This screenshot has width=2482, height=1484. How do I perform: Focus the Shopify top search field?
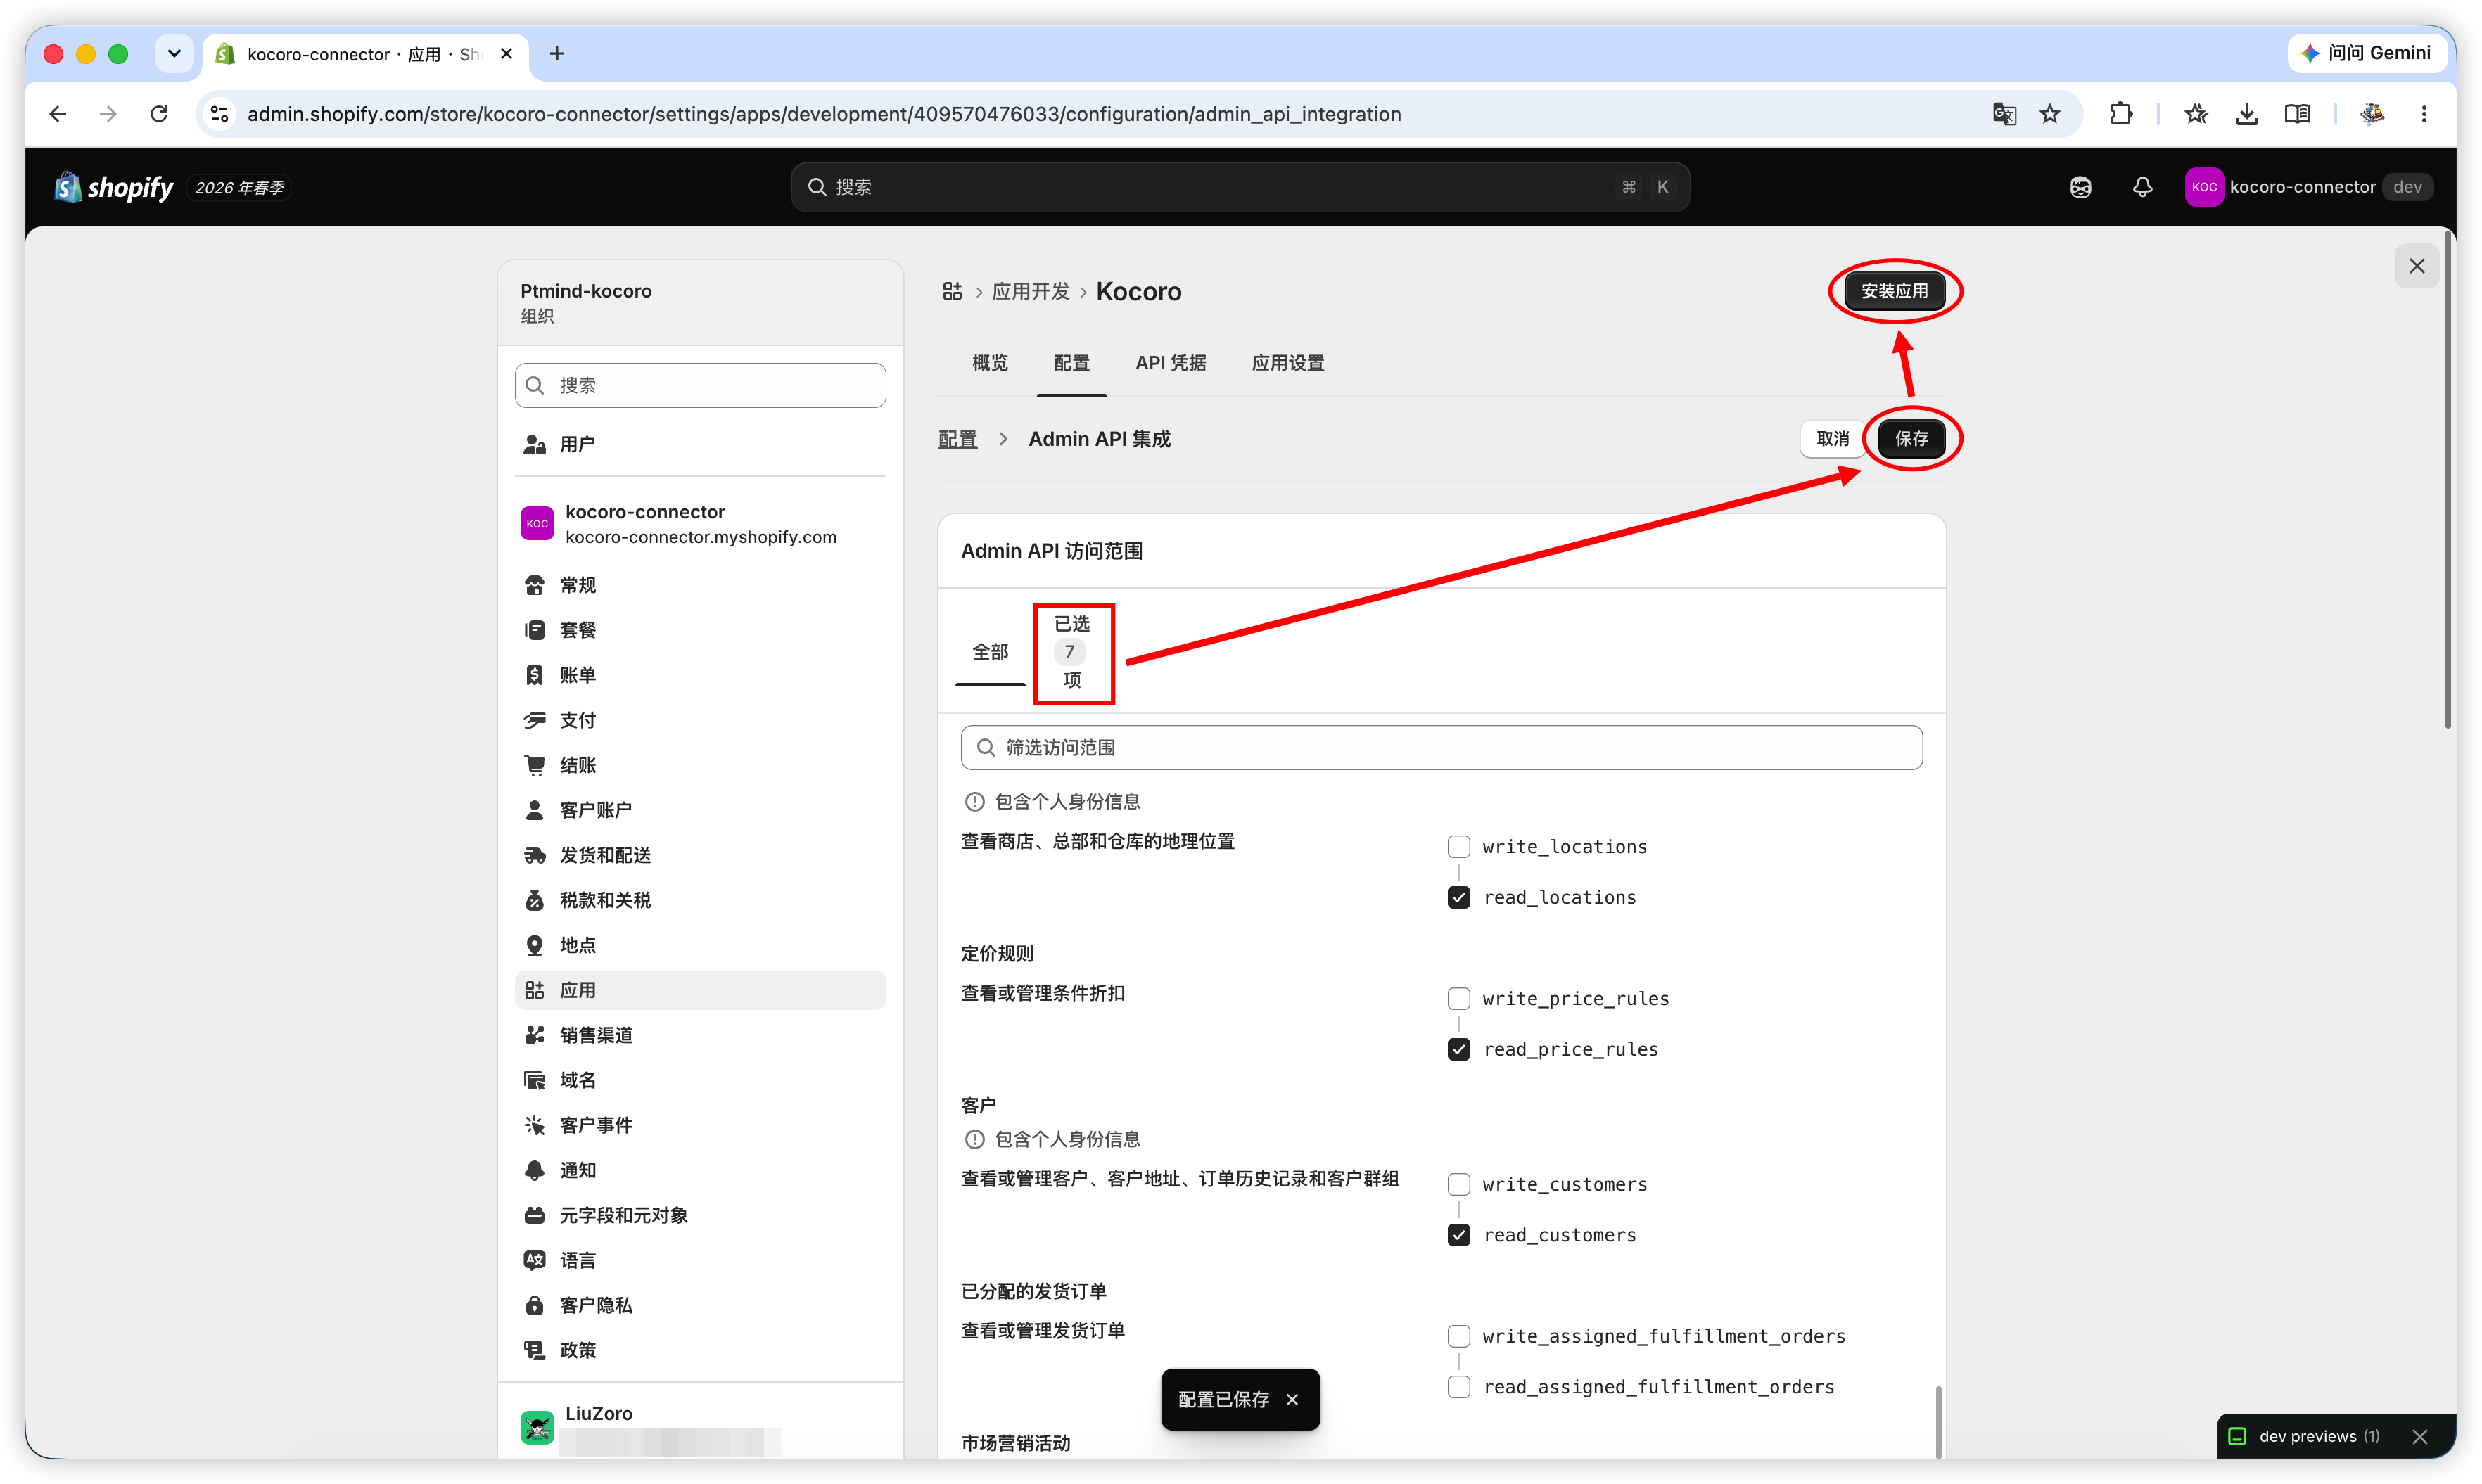click(x=1240, y=187)
